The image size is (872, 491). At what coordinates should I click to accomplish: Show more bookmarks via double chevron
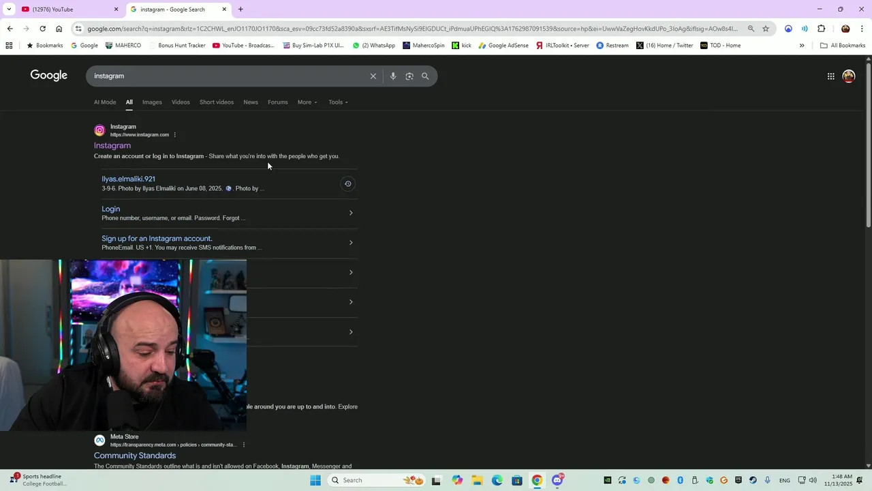coord(802,46)
